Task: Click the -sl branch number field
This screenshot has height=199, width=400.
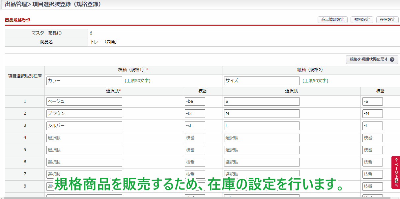Action: pos(195,126)
